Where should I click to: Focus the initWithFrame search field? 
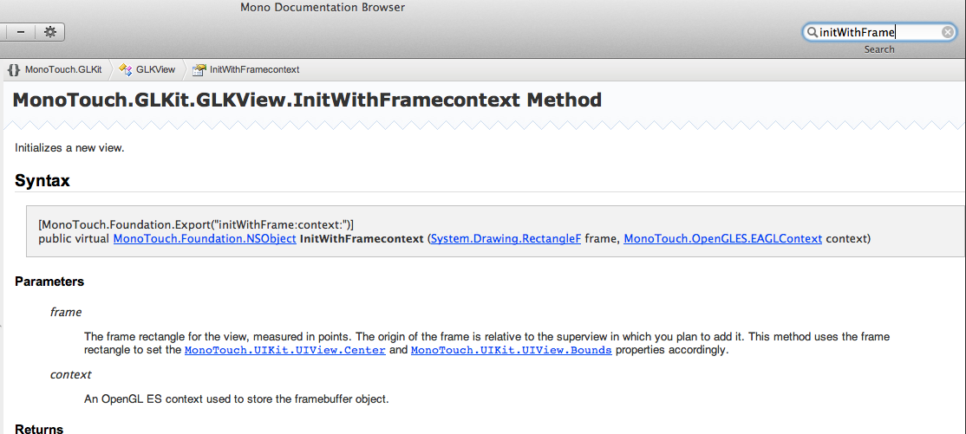point(879,32)
